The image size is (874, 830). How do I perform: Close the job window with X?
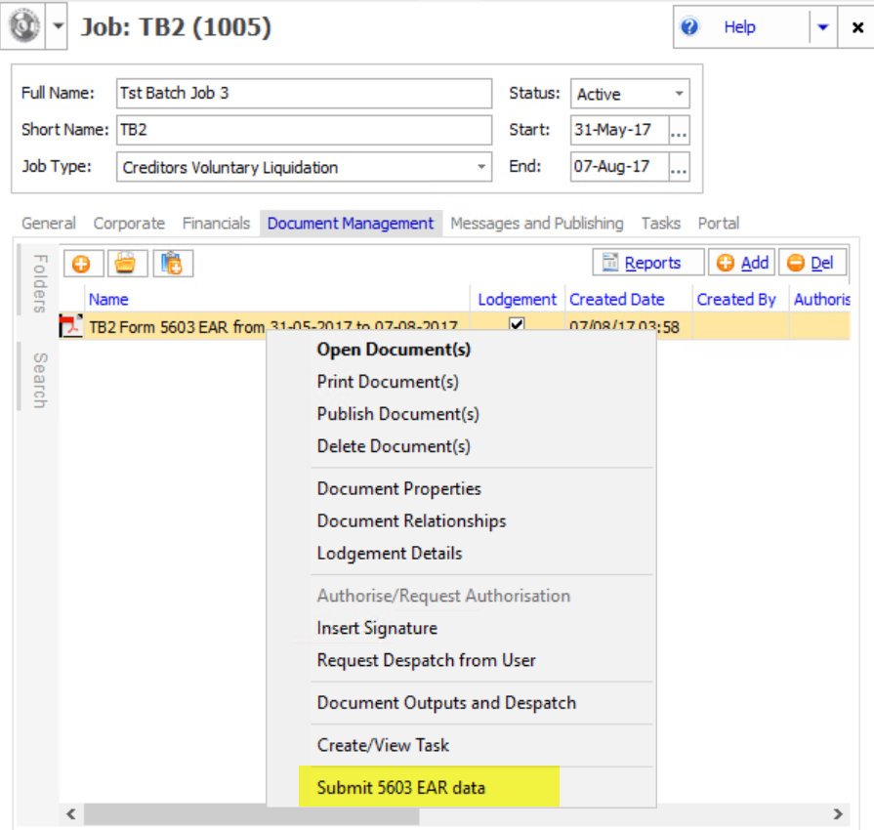click(857, 26)
